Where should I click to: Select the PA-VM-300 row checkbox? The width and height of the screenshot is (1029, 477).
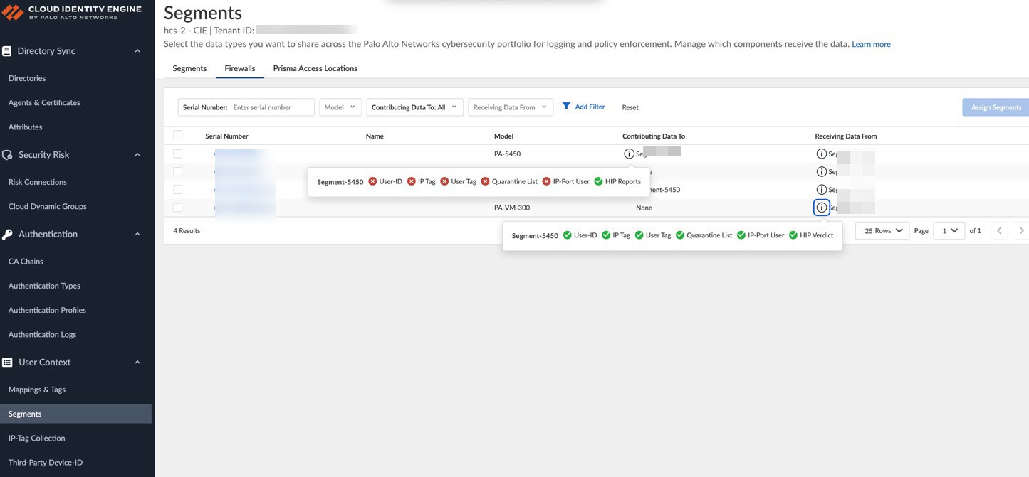click(178, 208)
